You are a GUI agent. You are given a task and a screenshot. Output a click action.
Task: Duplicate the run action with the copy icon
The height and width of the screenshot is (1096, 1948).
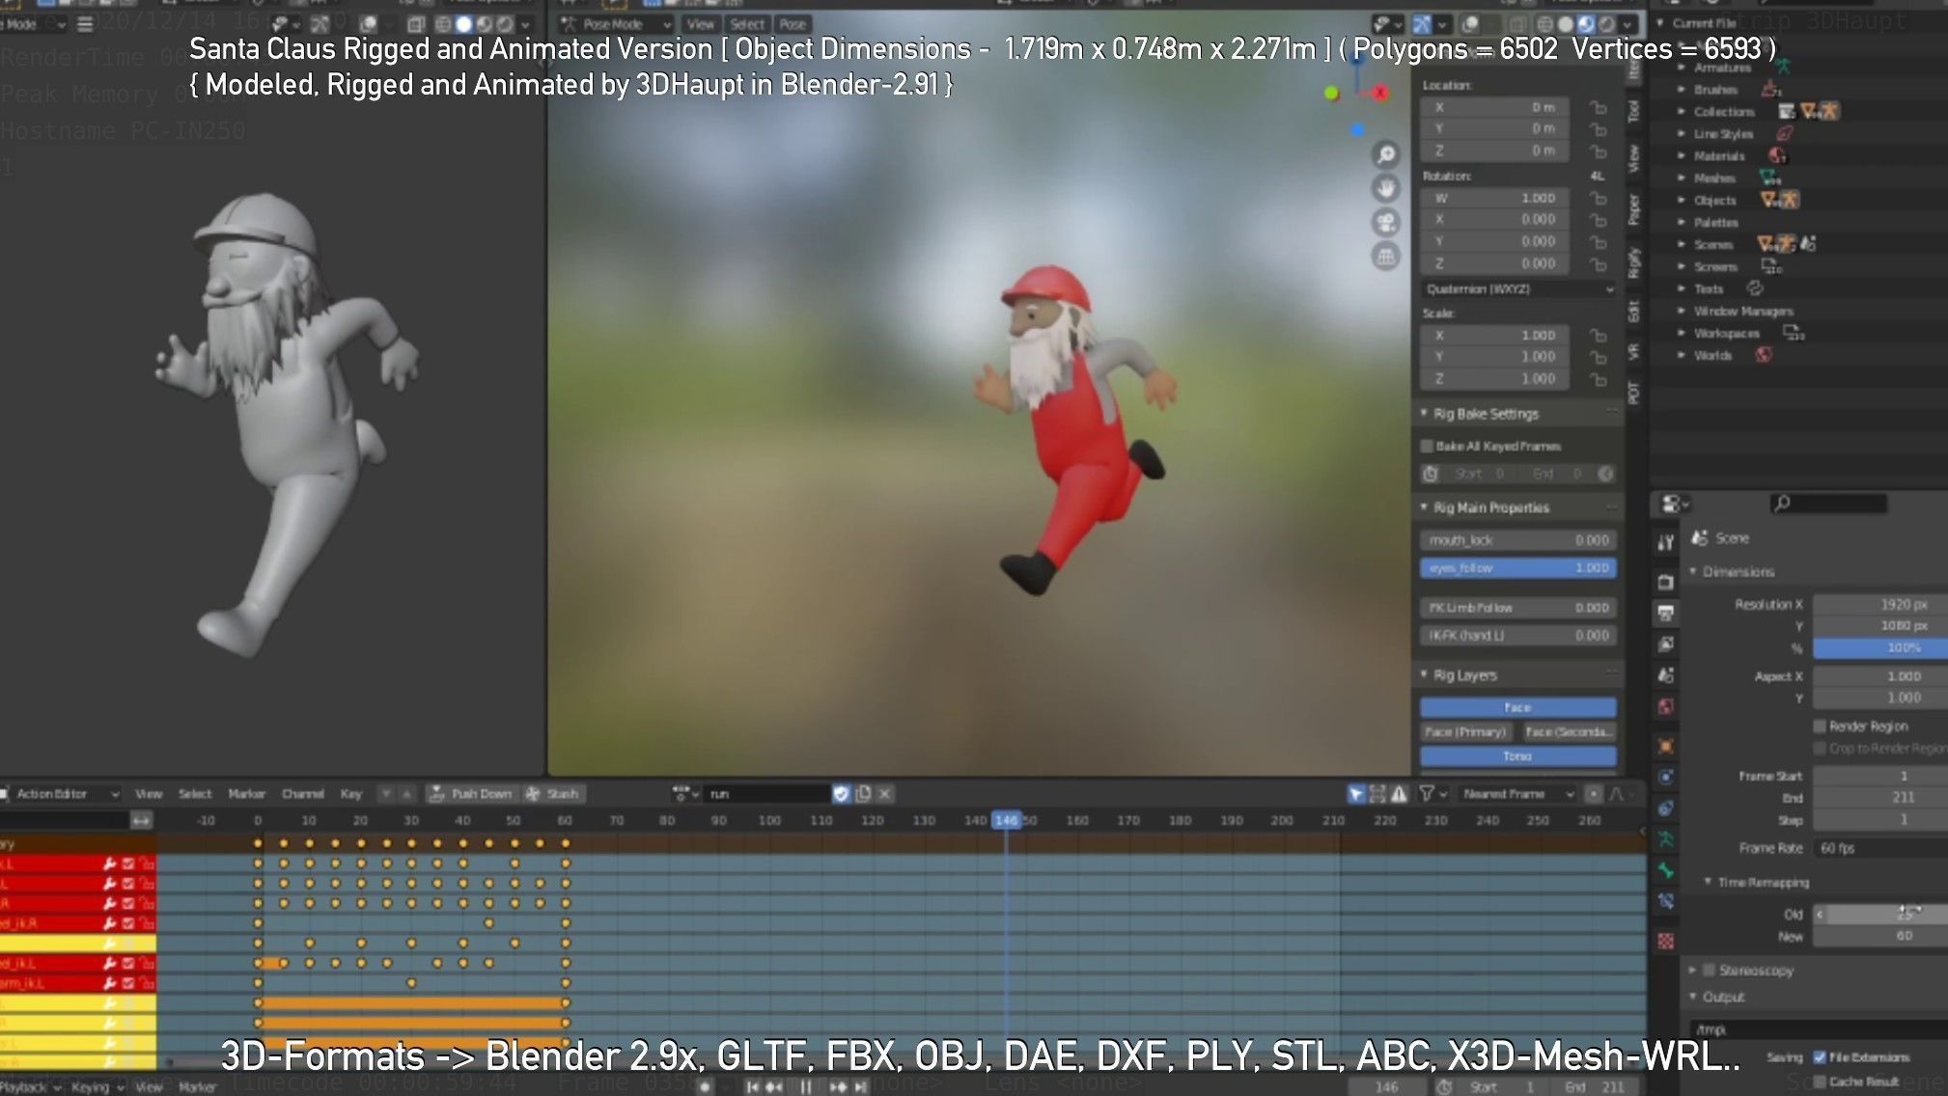point(863,793)
